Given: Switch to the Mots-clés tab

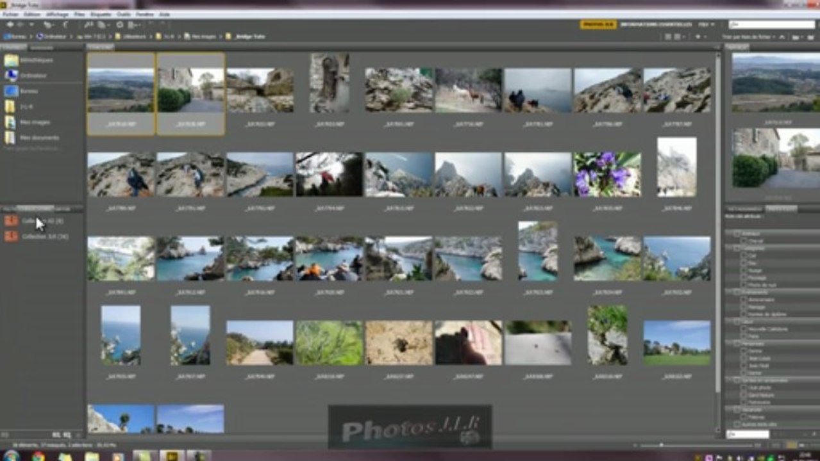Looking at the screenshot, I should [x=780, y=209].
